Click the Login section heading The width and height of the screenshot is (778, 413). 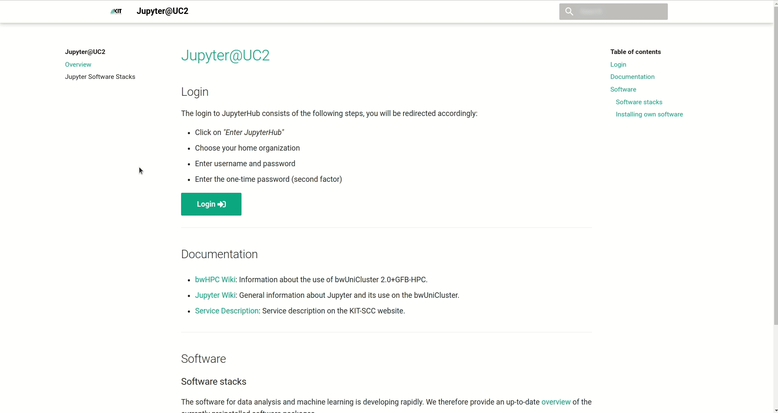195,92
